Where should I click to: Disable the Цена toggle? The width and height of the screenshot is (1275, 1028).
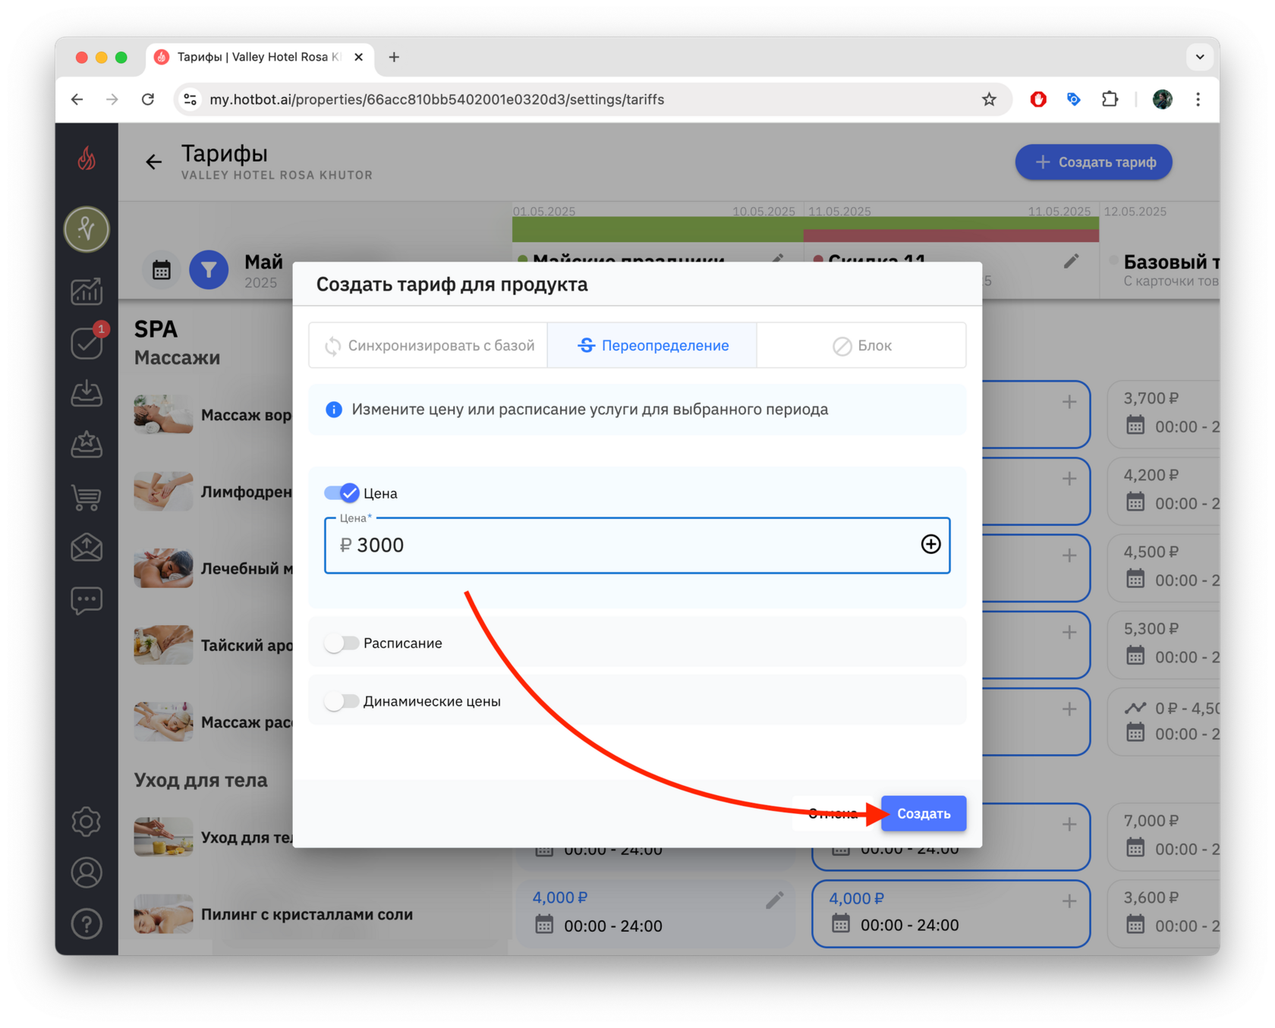(x=342, y=493)
